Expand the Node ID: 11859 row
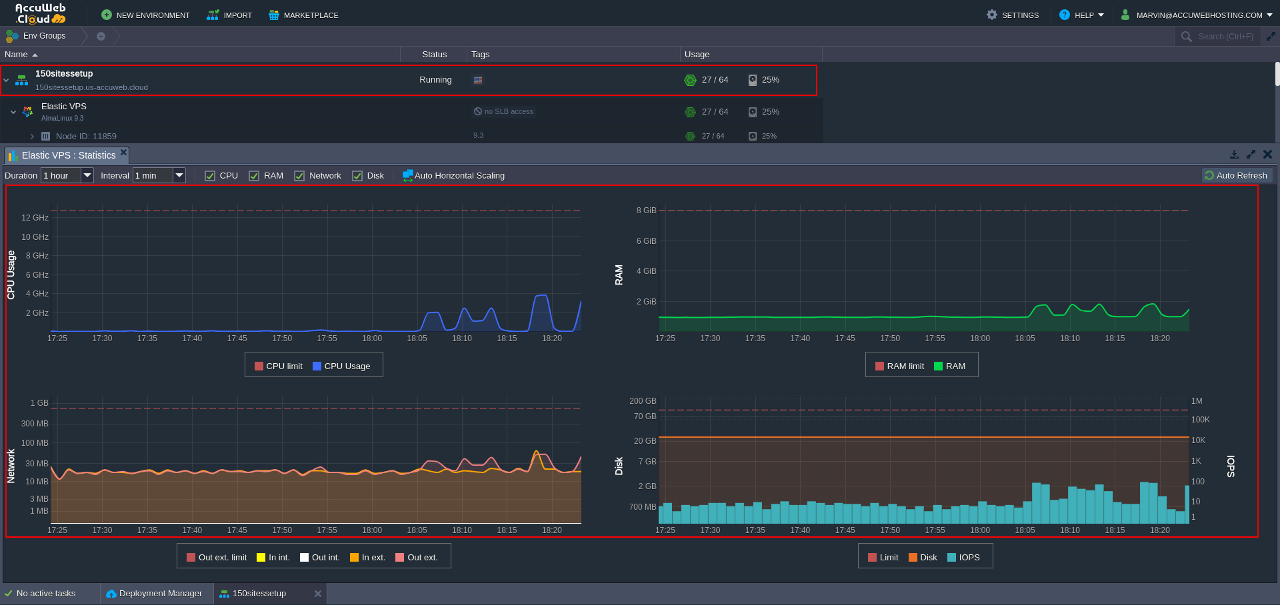This screenshot has height=605, width=1280. pyautogui.click(x=32, y=137)
